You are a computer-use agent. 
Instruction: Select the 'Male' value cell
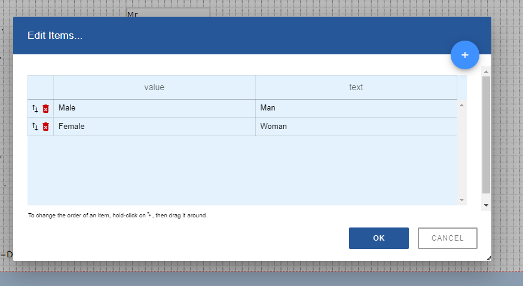[154, 108]
